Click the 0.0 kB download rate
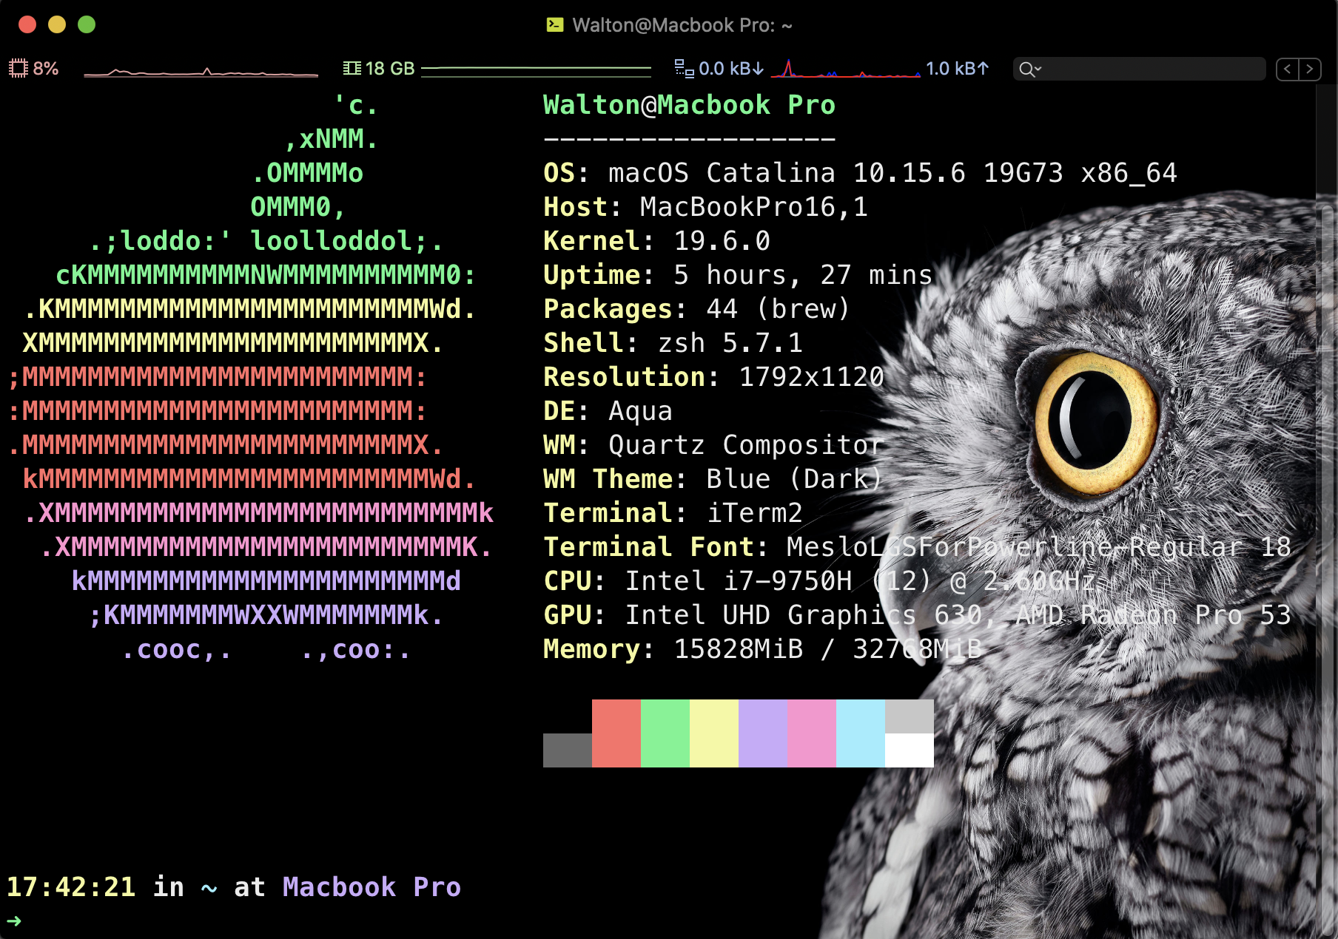Image resolution: width=1338 pixels, height=939 pixels. click(731, 69)
